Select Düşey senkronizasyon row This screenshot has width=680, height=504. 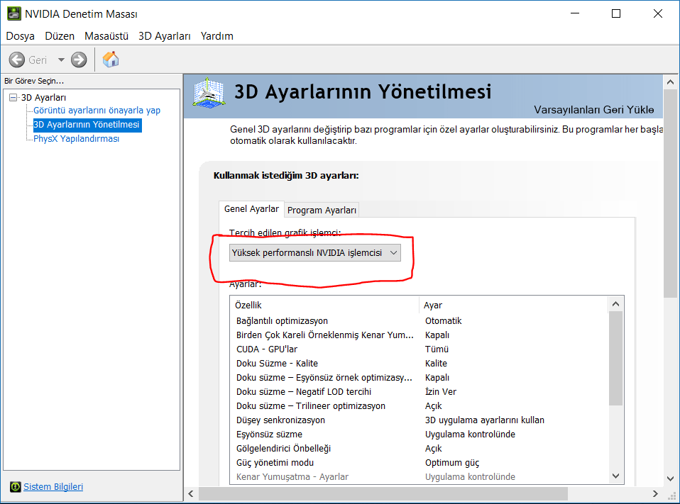coord(419,420)
